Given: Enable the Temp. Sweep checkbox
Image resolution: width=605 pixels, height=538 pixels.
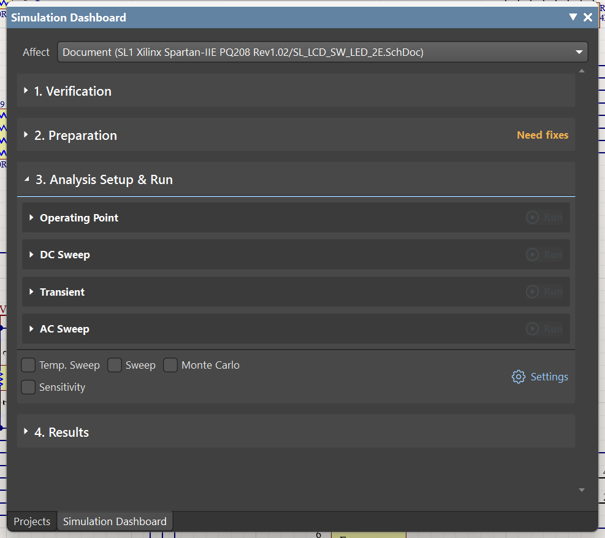Looking at the screenshot, I should tap(28, 366).
